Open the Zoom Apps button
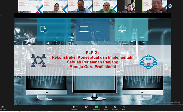The width and height of the screenshot is (183, 112). pyautogui.click(x=123, y=108)
